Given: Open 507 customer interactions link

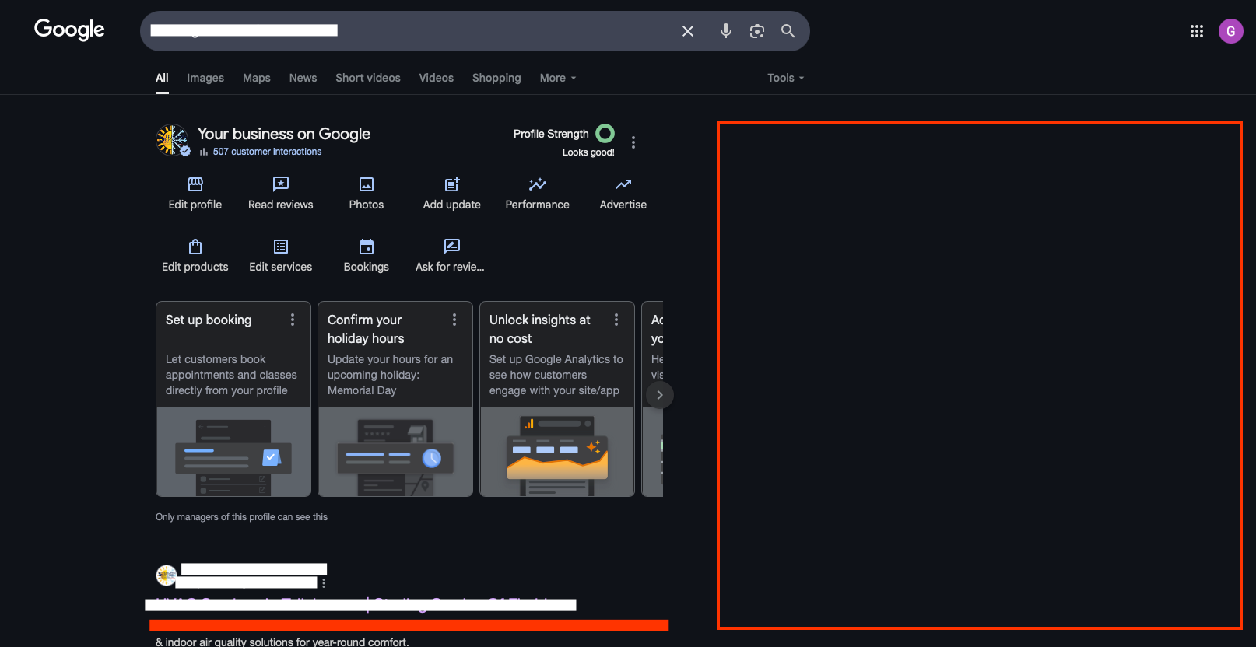Looking at the screenshot, I should coord(267,152).
